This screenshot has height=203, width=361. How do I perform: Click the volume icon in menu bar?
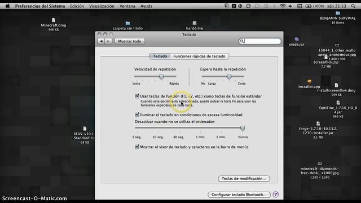pos(290,6)
